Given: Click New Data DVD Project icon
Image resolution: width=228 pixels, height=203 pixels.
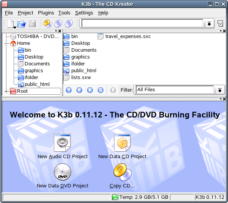Looking at the screenshot, I should 63,172.
